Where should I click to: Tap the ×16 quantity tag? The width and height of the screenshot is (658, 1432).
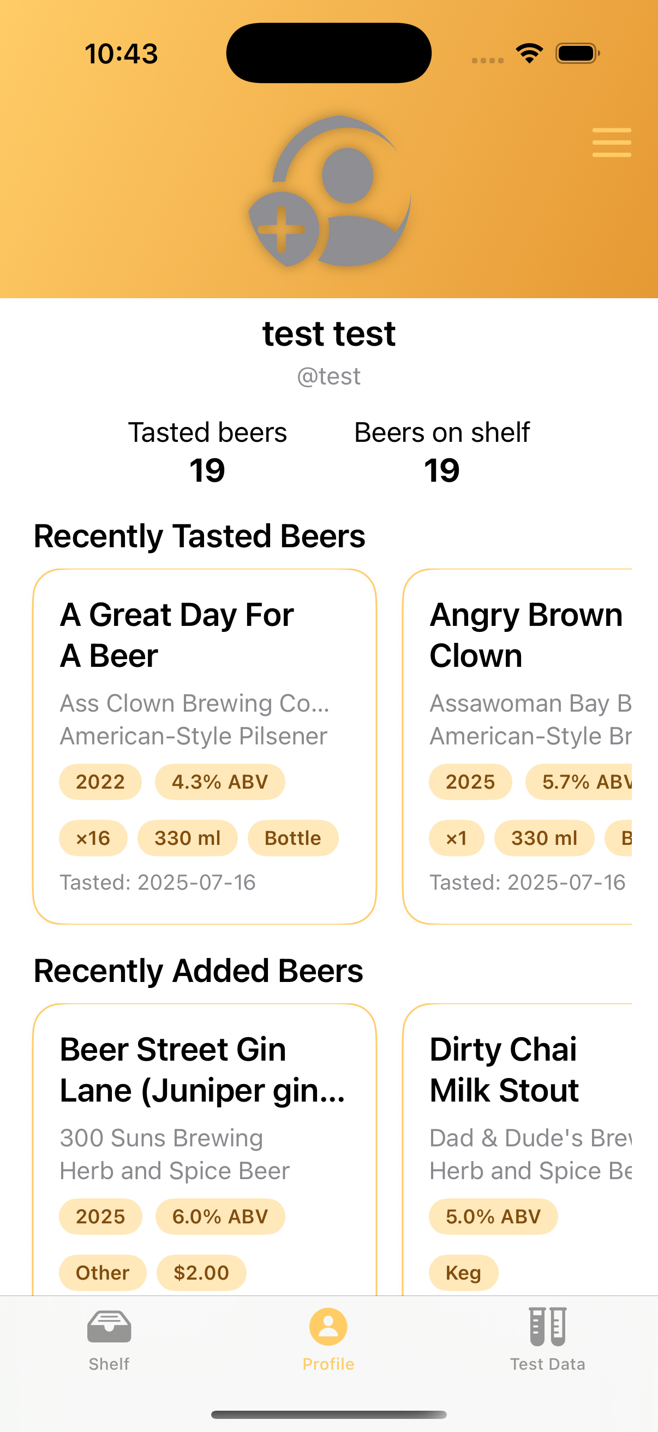[93, 838]
